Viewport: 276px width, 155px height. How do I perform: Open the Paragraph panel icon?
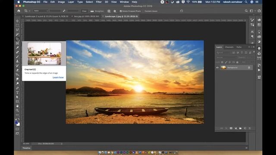coord(252,37)
